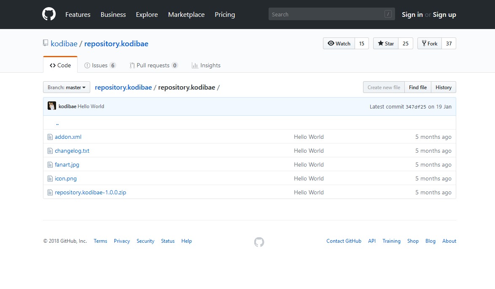Watch the repository using the Watch button
Screen dimensions: 495x289
[x=339, y=43]
